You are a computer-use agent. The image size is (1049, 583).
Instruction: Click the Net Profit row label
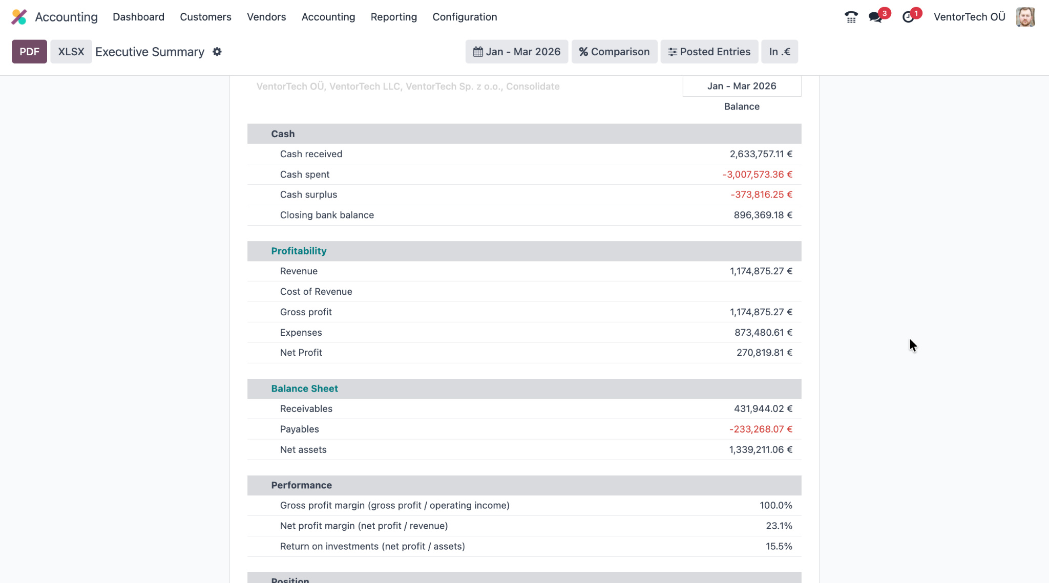(x=301, y=353)
